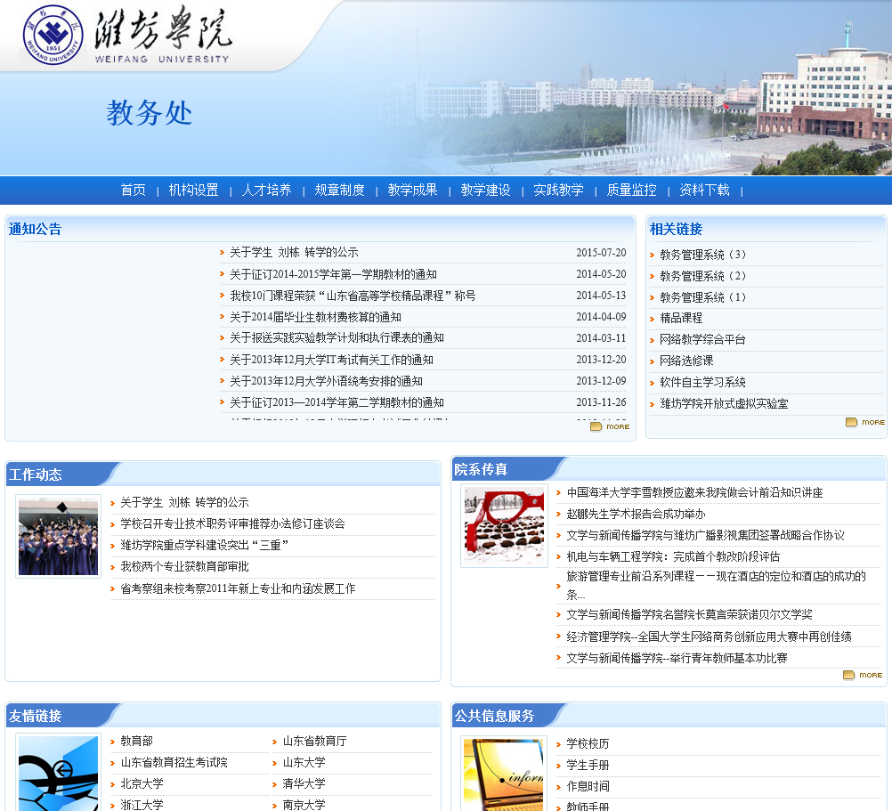
Task: Click date 2013-12-09 in notice list
Action: (x=601, y=381)
